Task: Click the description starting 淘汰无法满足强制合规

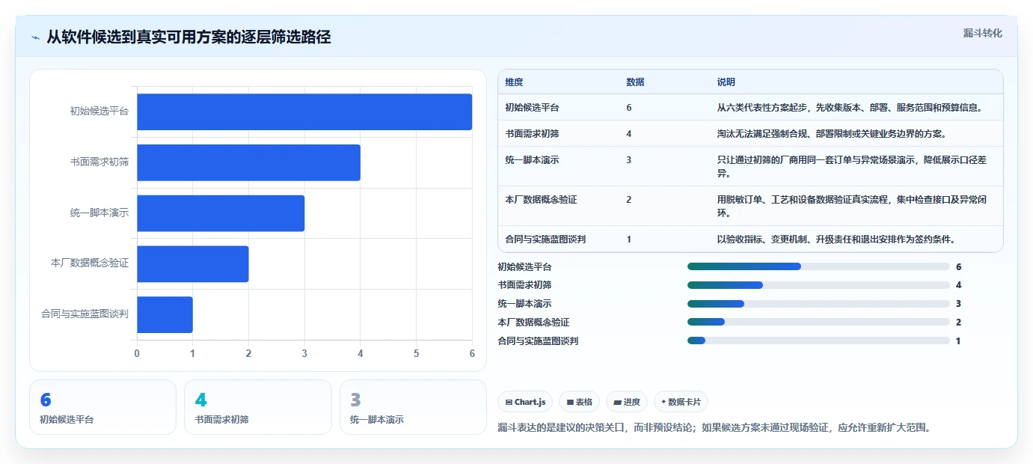Action: point(832,133)
